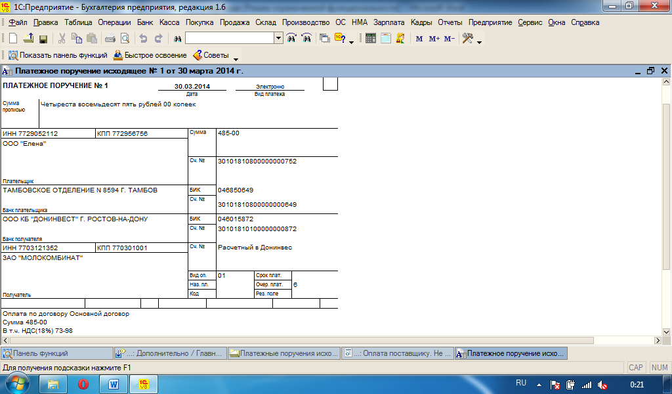Open the Файл menu
672x394 pixels.
tap(18, 22)
